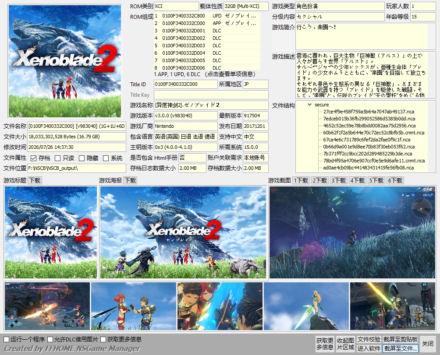440x355 pixels.
Task: Click the 游戏版本 field v3.0.0 (v983040)
Action: pos(186,116)
